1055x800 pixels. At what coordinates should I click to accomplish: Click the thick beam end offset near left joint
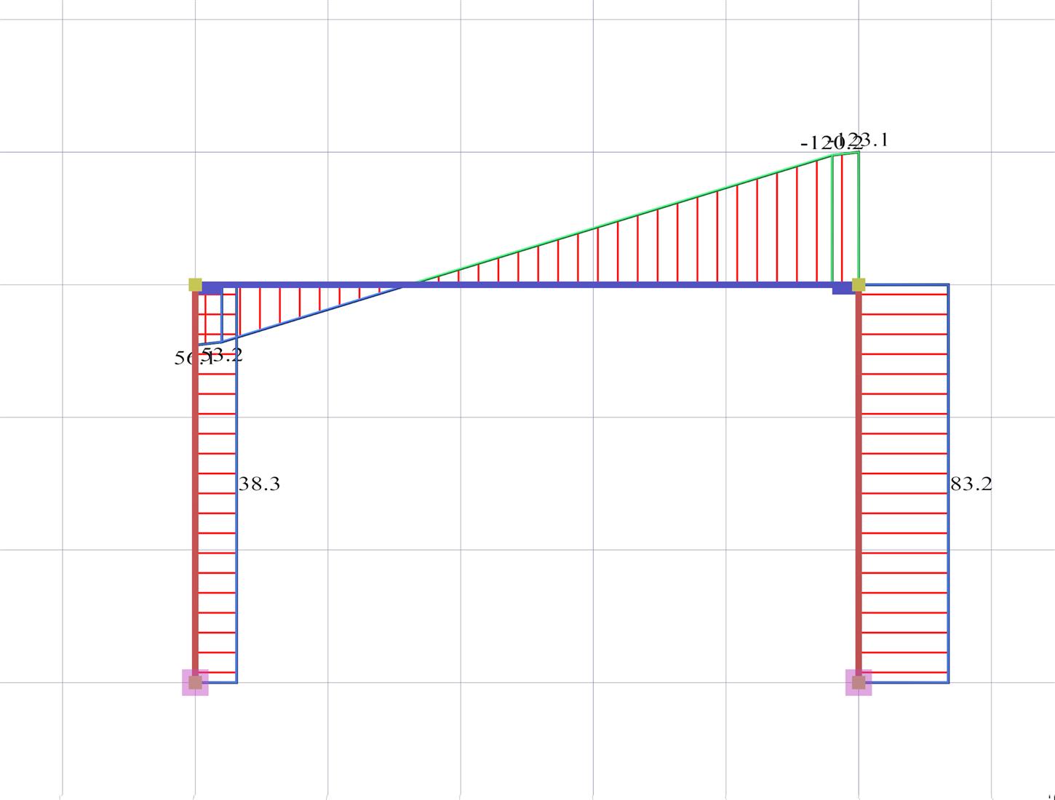pos(212,289)
